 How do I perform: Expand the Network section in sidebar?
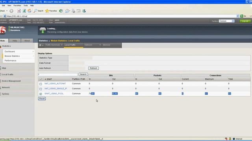(6, 87)
